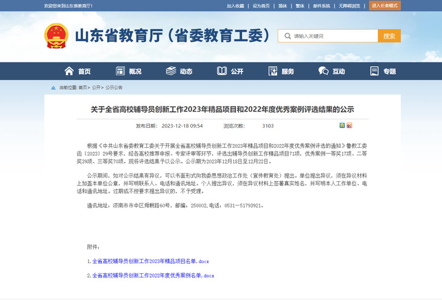
Task: Click the search magnifier icon
Action: (287, 36)
